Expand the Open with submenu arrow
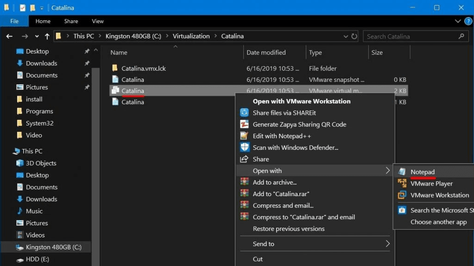The height and width of the screenshot is (266, 474). point(387,171)
